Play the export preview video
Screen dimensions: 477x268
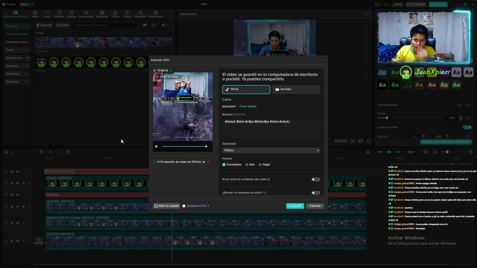tap(157, 146)
